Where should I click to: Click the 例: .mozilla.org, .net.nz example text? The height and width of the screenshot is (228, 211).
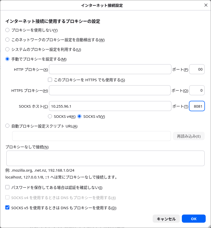[40, 170]
